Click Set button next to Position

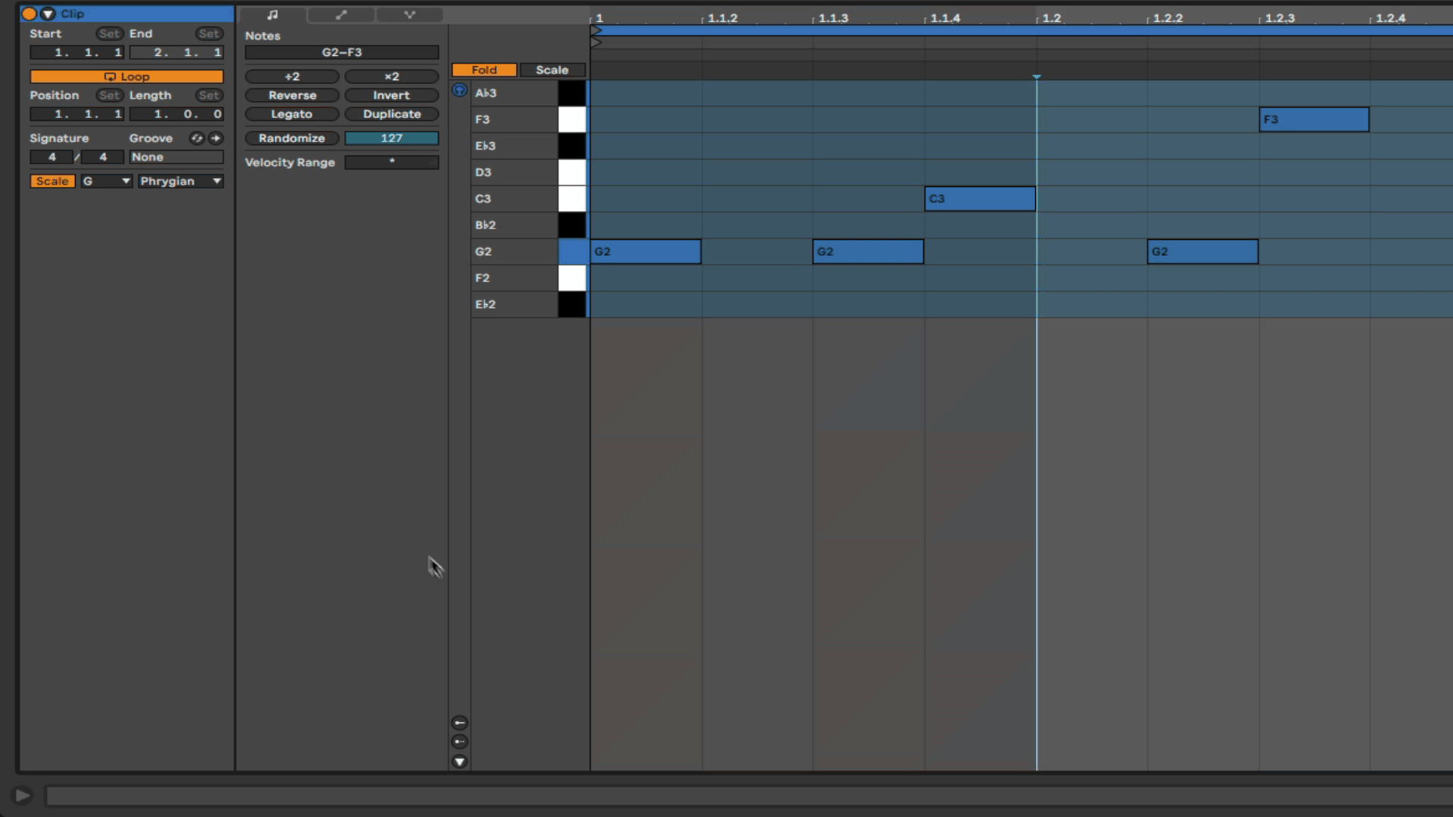[109, 95]
